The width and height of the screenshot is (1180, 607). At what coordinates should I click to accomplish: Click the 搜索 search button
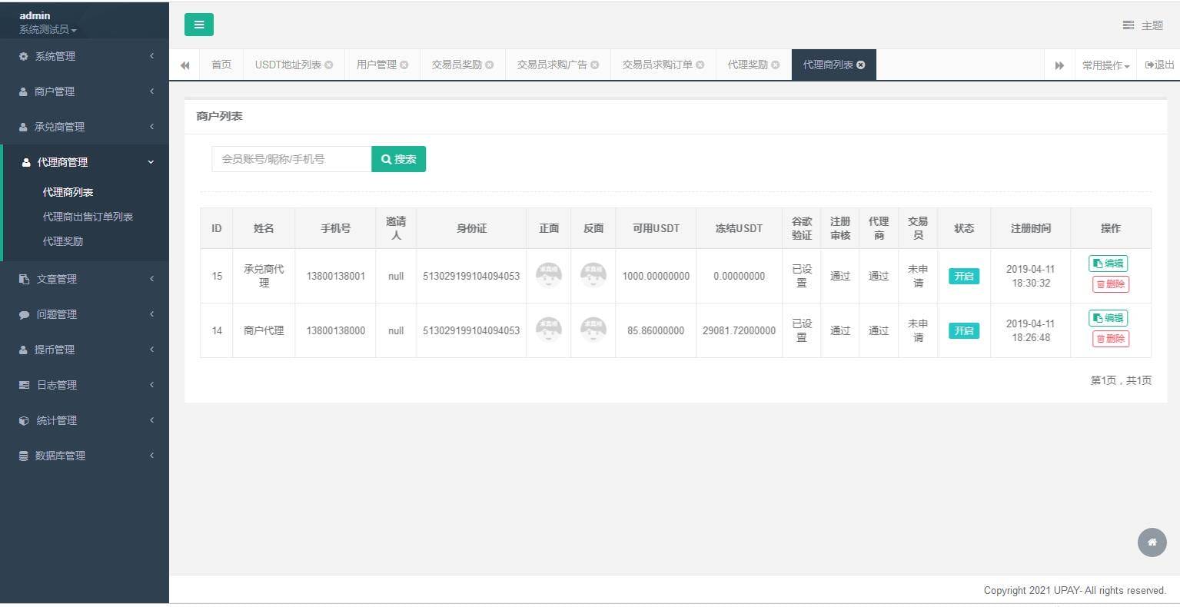[398, 159]
